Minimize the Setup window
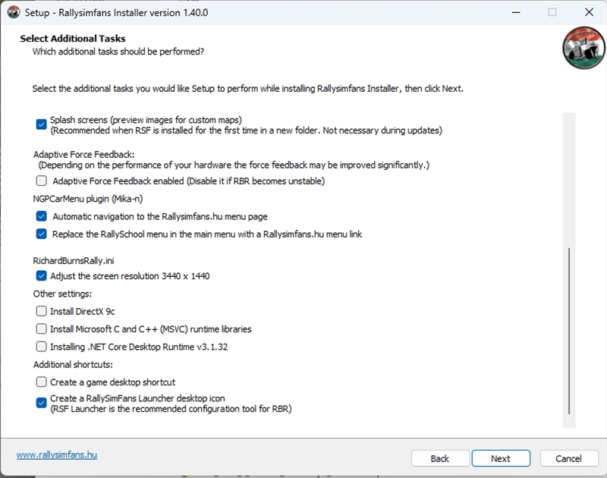This screenshot has width=607, height=478. point(516,12)
